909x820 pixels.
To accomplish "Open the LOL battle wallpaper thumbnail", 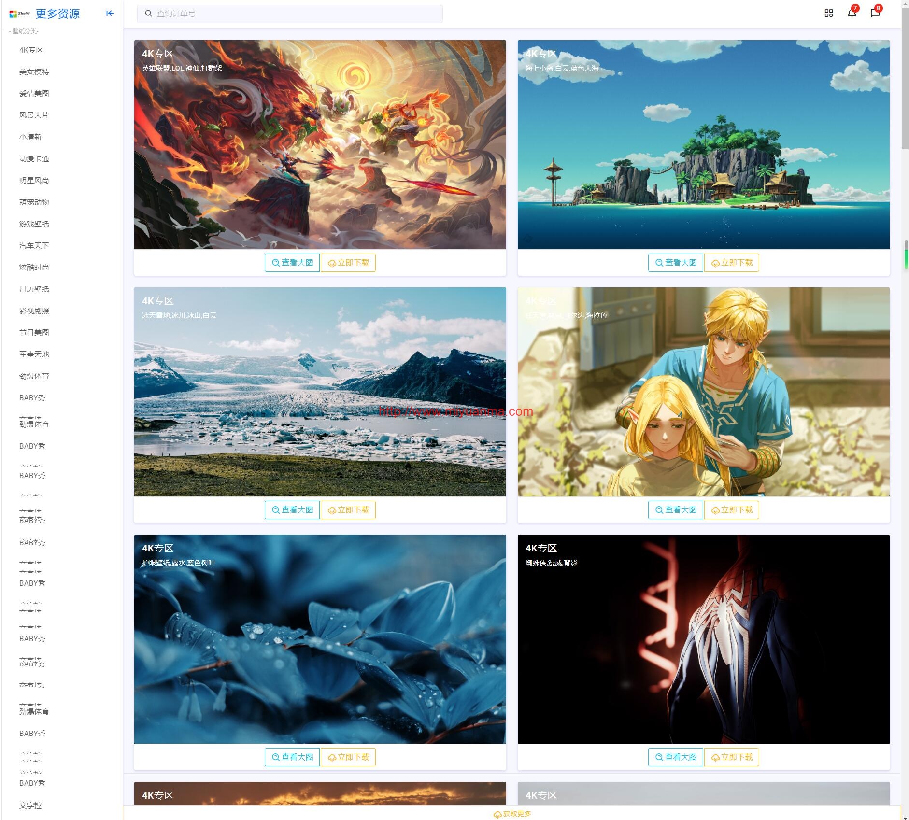I will (320, 145).
